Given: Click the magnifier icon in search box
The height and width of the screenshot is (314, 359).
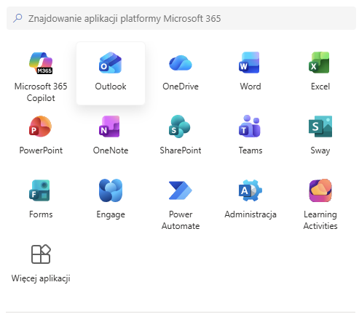Looking at the screenshot, I should pos(17,18).
